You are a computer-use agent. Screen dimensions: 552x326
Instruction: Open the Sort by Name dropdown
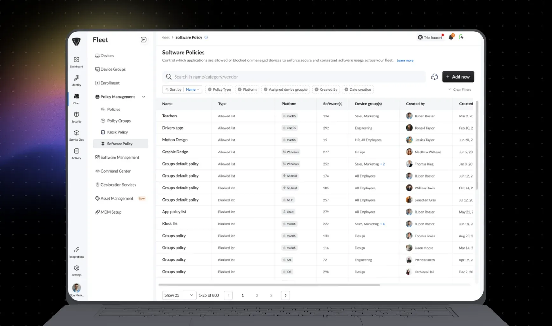[182, 89]
